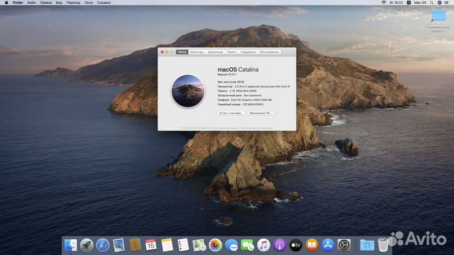
Task: Open Music note icon in Dock
Action: (x=264, y=245)
